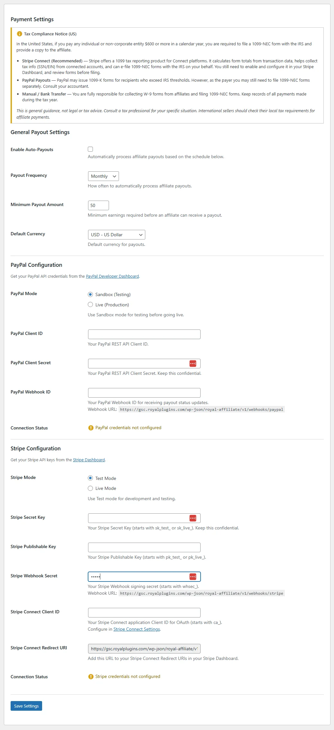
Task: Click the PayPal Client ID field
Action: pos(144,334)
